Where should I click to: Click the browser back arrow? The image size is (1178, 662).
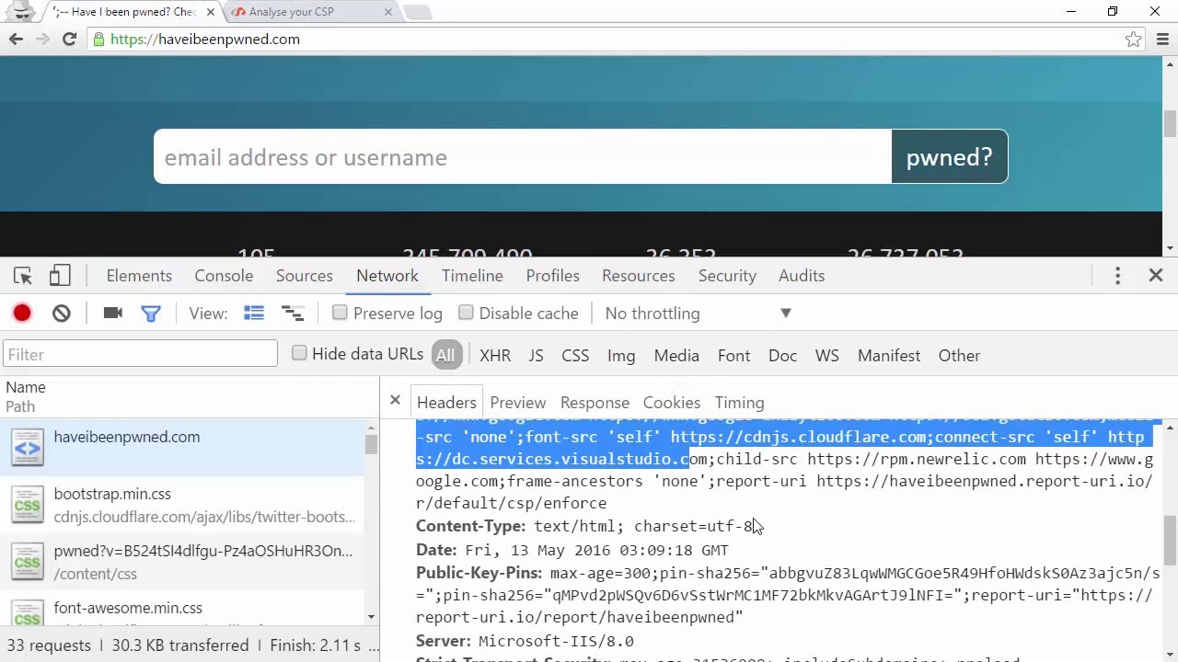point(16,40)
